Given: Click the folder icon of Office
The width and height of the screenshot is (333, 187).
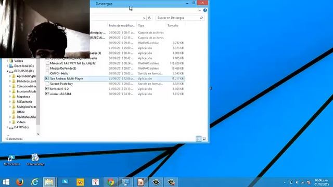Looking at the screenshot, I should [14, 112].
